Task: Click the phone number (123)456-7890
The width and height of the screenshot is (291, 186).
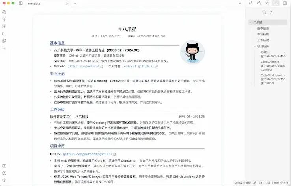Action: 111,36
